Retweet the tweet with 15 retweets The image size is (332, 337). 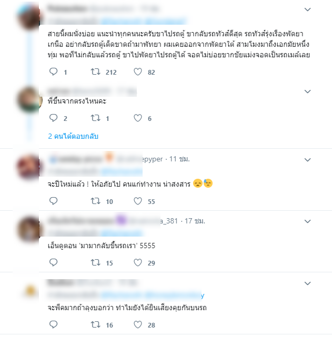pyautogui.click(x=95, y=263)
